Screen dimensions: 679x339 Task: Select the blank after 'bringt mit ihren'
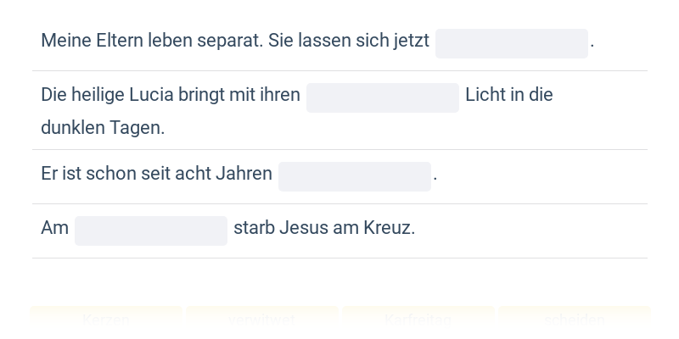pyautogui.click(x=382, y=97)
